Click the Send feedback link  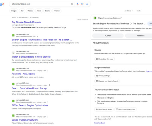click(x=100, y=123)
